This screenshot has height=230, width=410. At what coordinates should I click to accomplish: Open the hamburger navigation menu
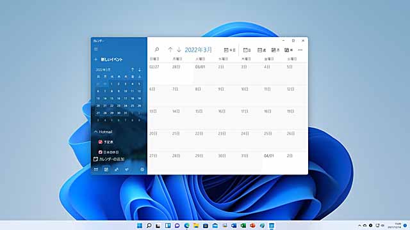click(96, 49)
